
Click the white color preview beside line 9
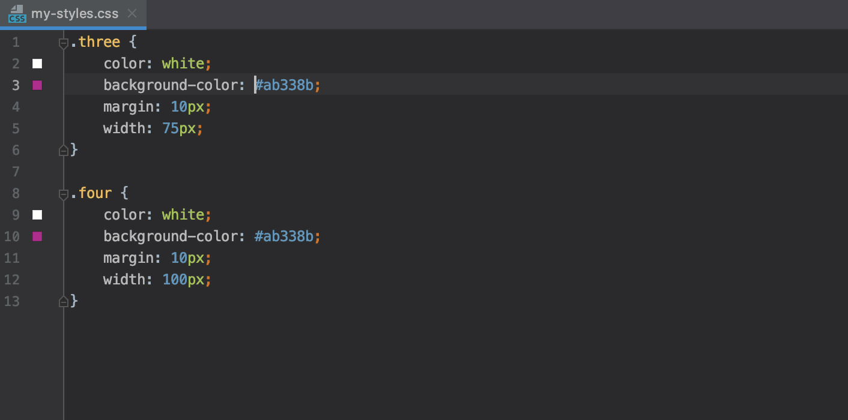click(37, 214)
